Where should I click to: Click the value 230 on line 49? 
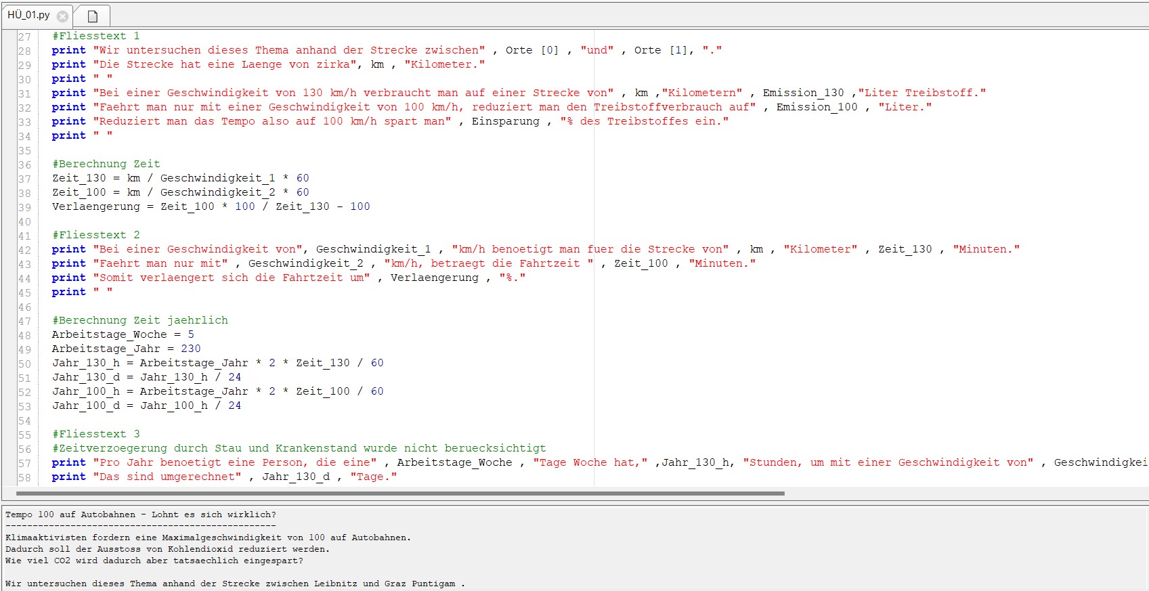191,349
